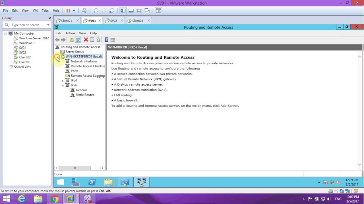This screenshot has height=204, width=364.
Task: Select the Ports node
Action: pyautogui.click(x=74, y=71)
